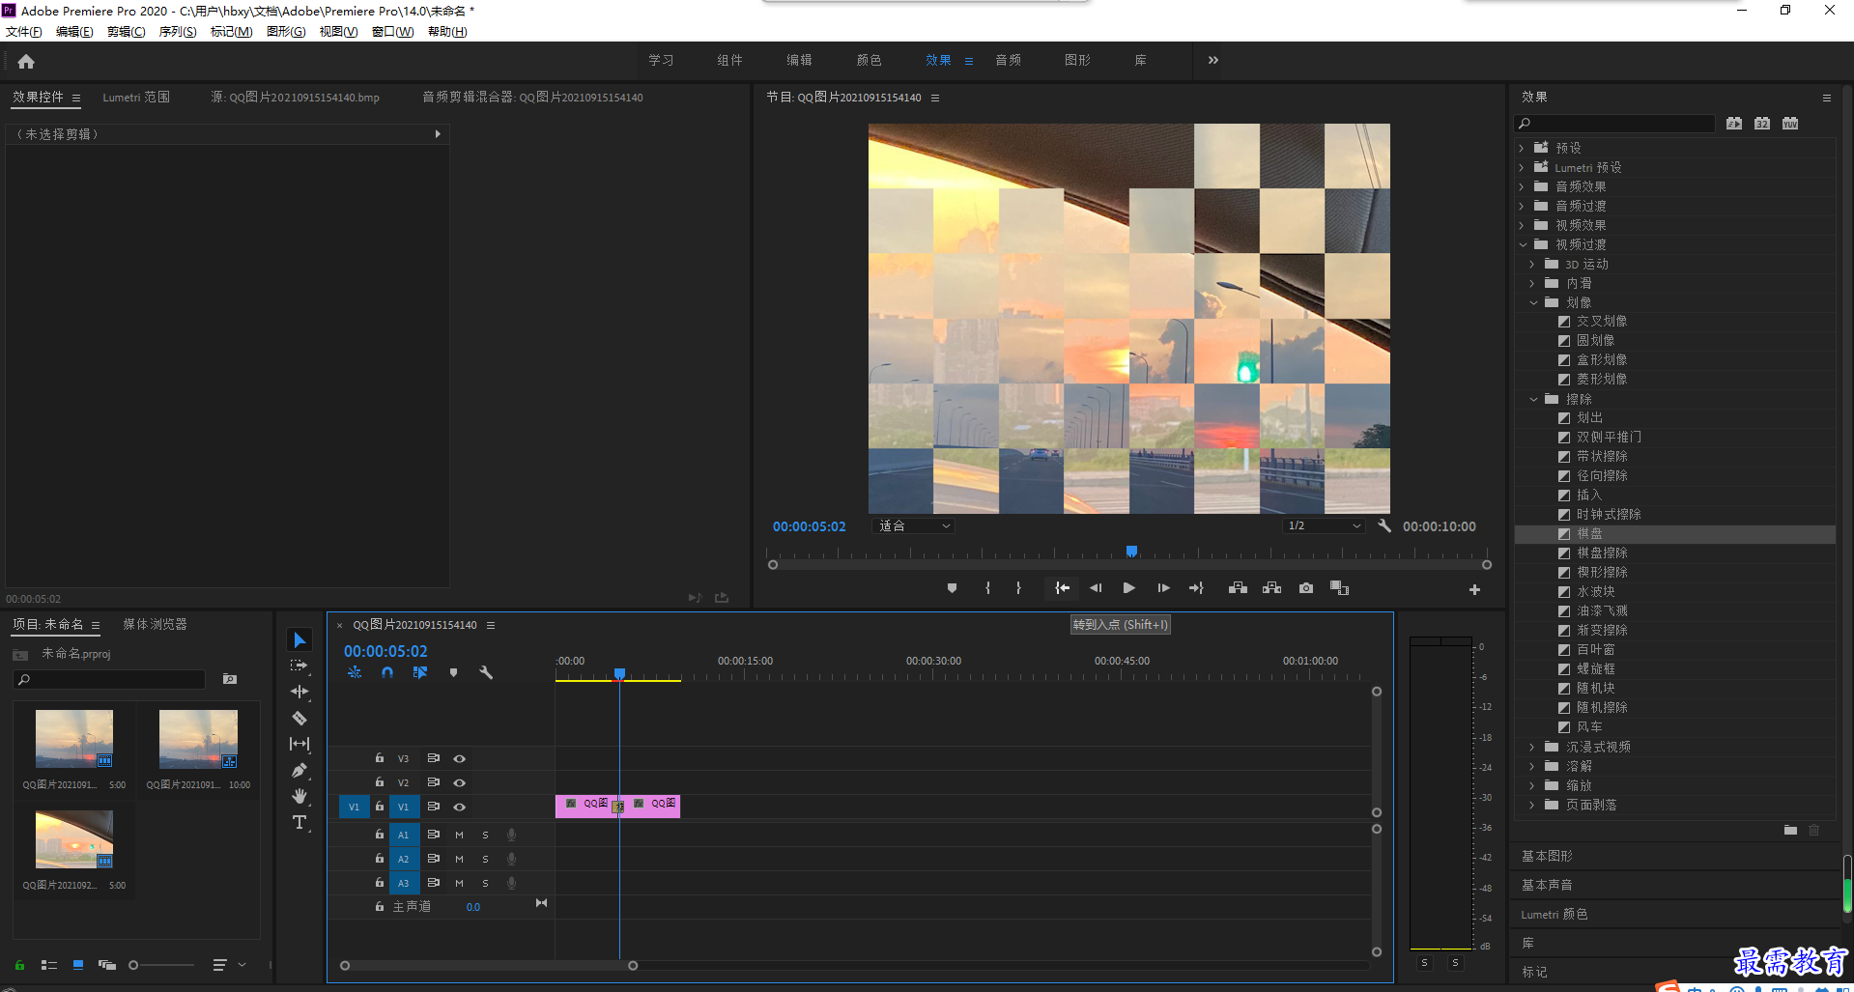Export frame with camera icon
1854x992 pixels.
pos(1306,587)
